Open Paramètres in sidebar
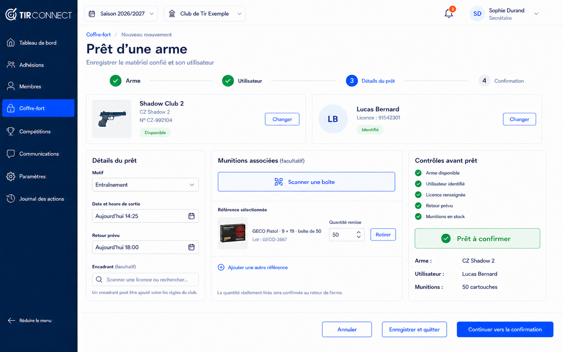The image size is (563, 352). click(x=38, y=177)
